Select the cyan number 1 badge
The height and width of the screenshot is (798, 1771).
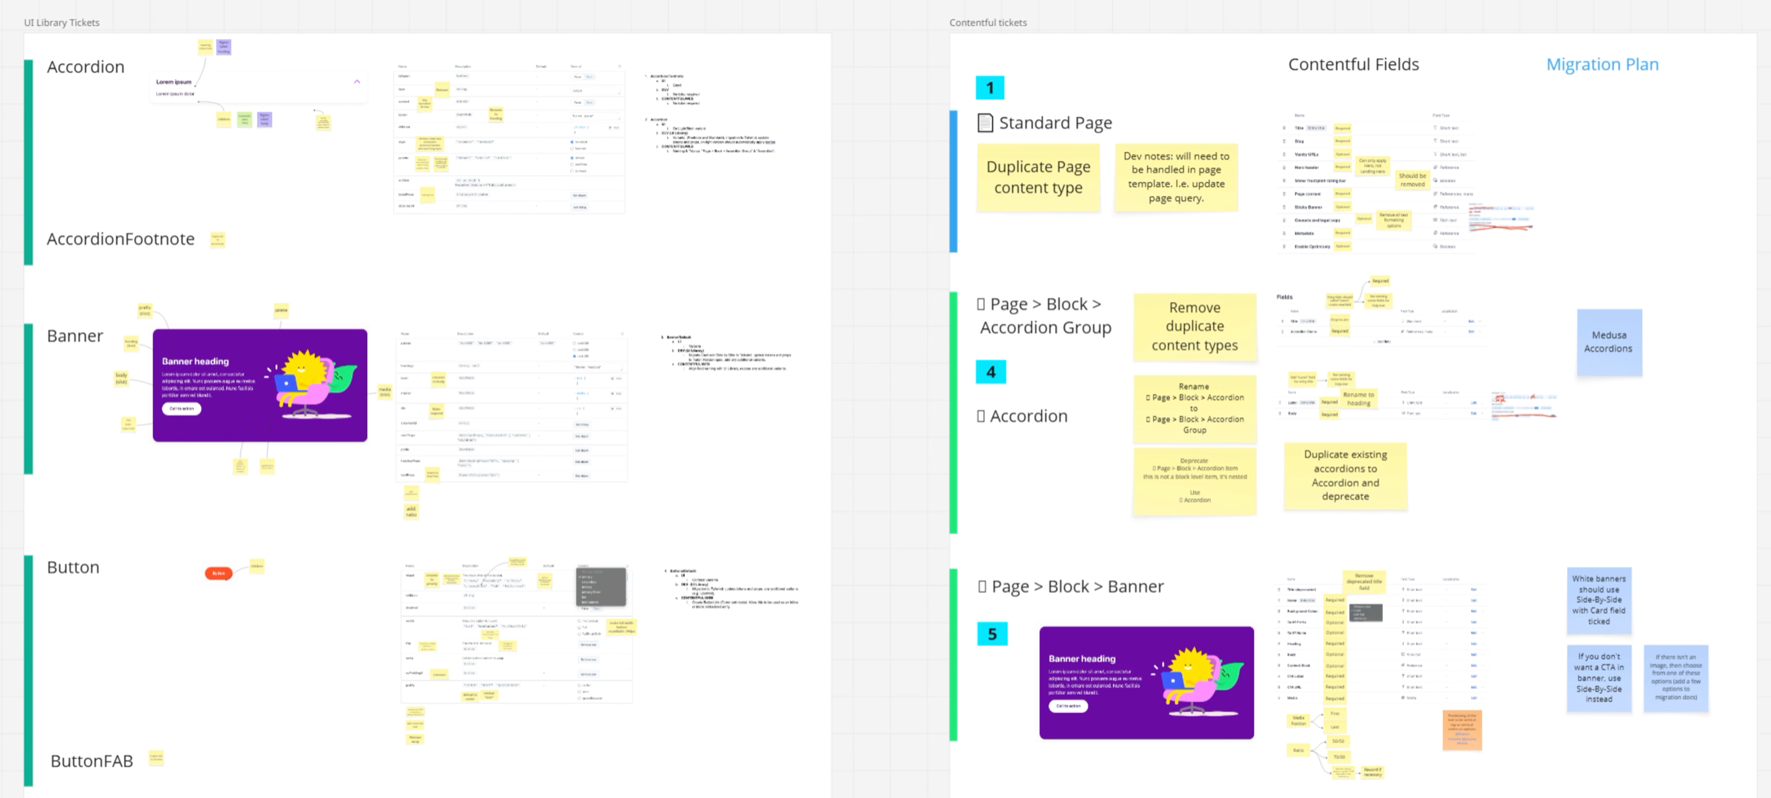point(989,87)
